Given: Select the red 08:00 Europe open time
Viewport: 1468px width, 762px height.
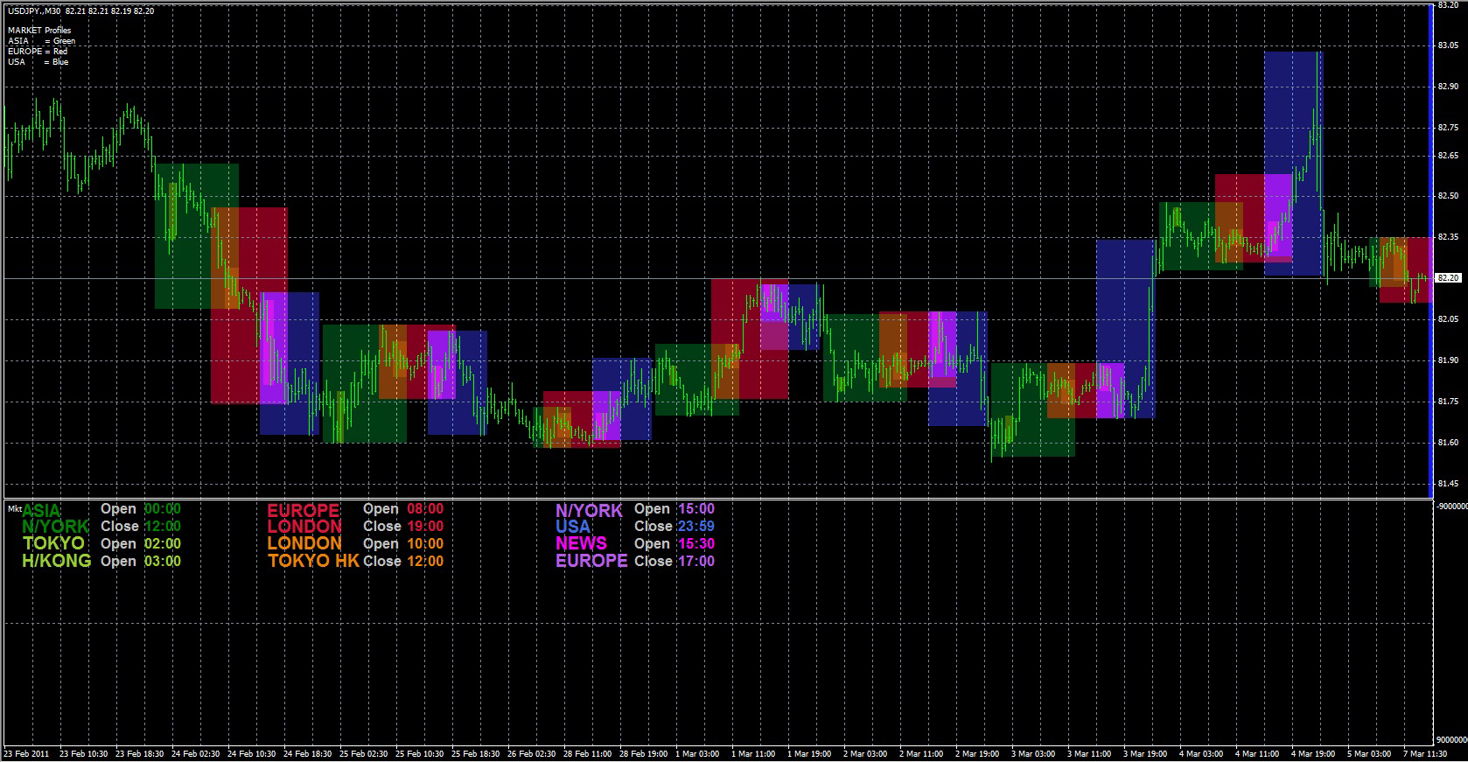Looking at the screenshot, I should point(424,509).
